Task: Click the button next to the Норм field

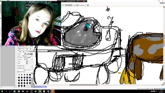Action: 77,5
